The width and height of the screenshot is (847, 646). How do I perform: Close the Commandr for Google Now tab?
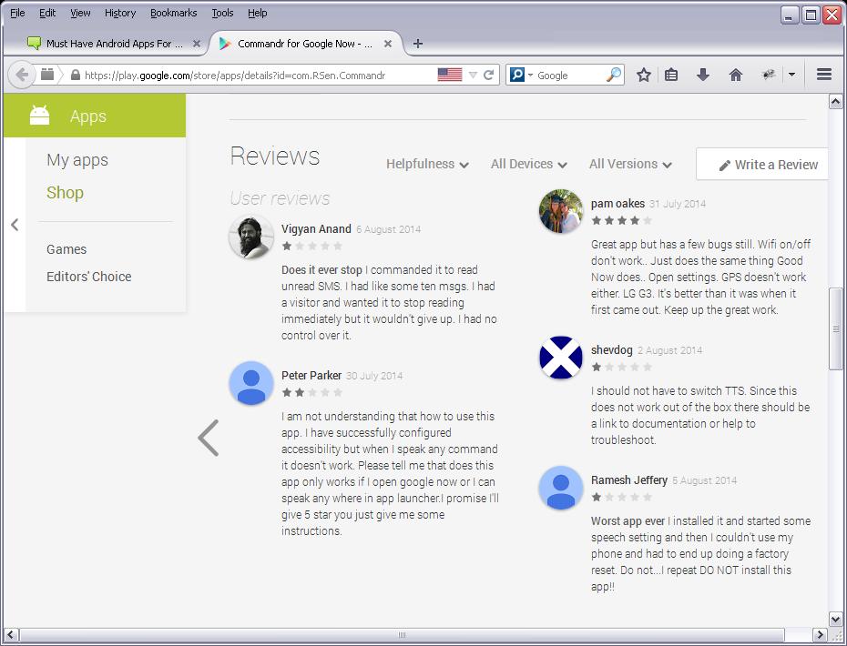coord(389,44)
